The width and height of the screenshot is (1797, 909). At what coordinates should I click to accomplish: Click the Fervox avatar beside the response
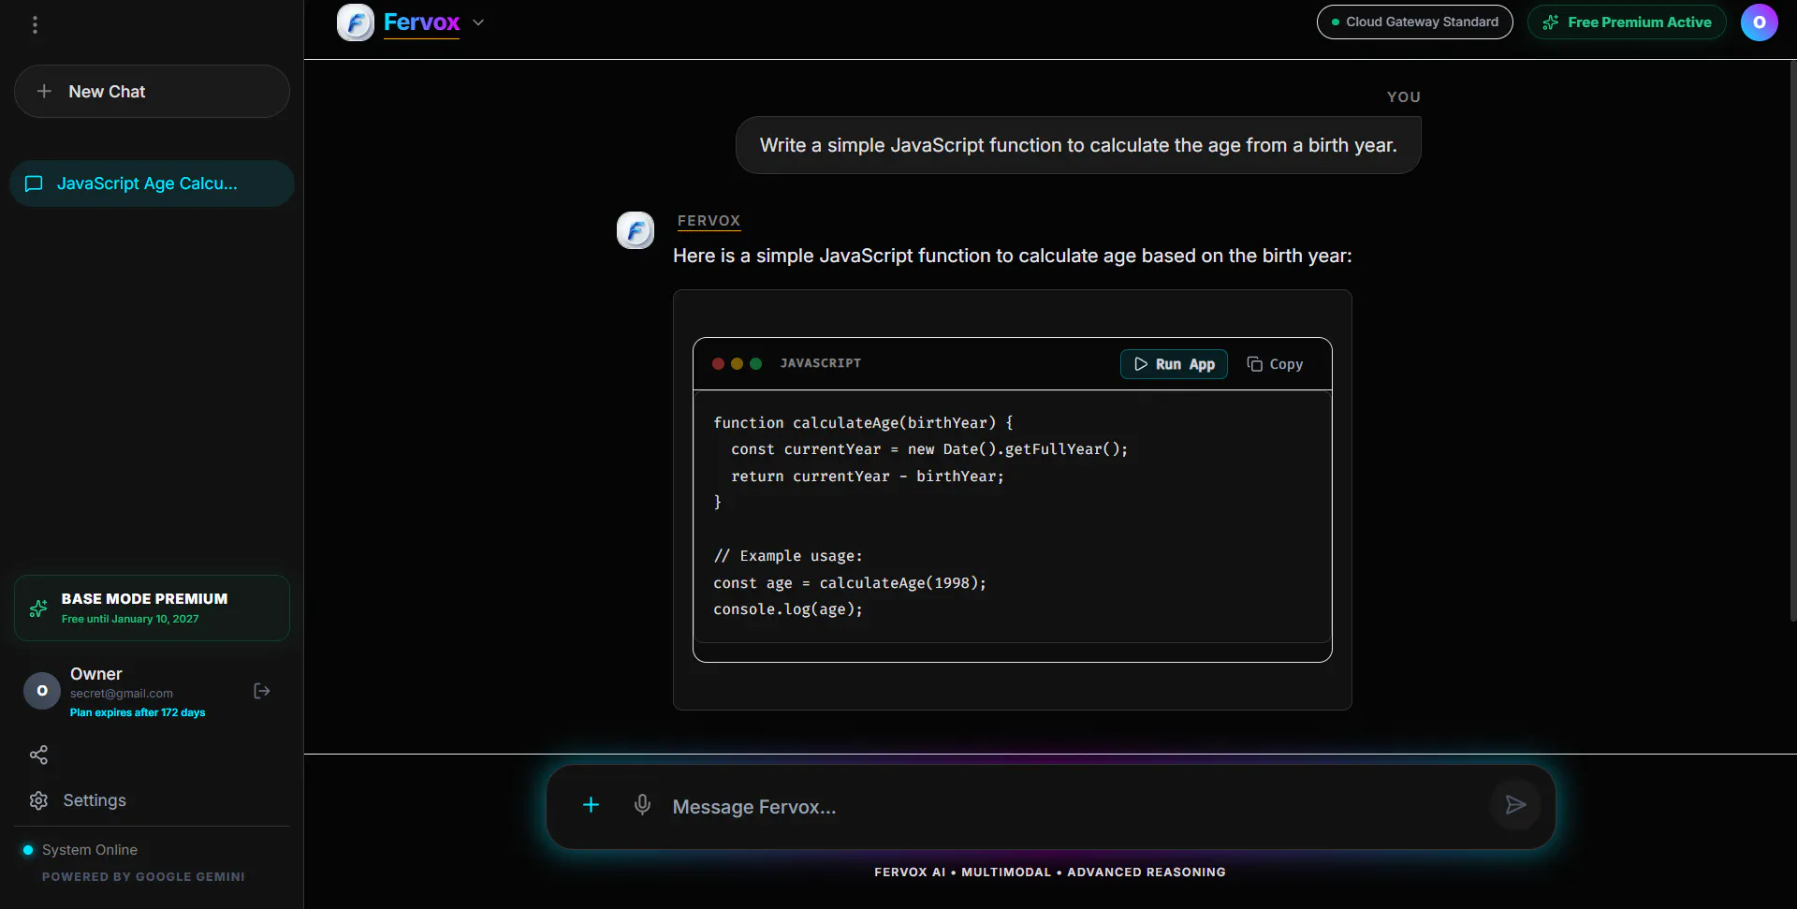[636, 230]
